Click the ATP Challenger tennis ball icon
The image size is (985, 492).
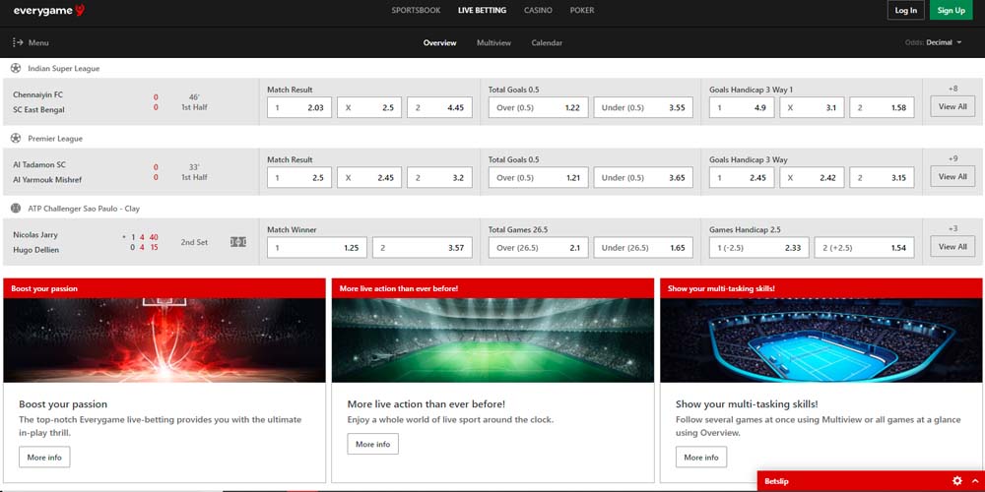[16, 209]
